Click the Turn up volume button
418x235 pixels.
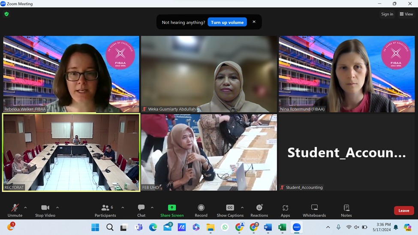(227, 22)
